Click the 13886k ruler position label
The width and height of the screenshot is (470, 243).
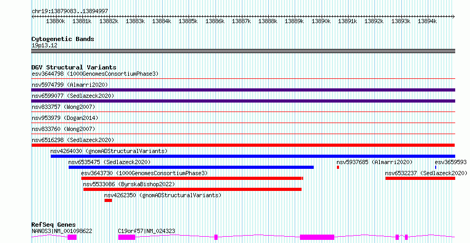pos(214,21)
